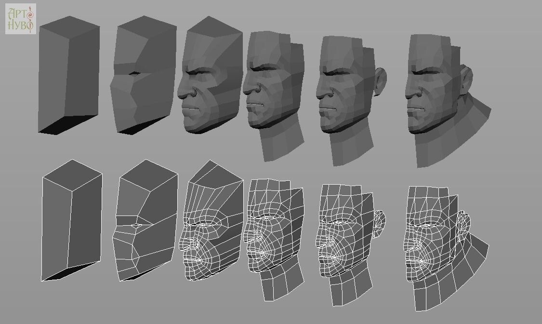This screenshot has height=324, width=542.
Task: Select the shaded plain box model
Action: (x=69, y=75)
